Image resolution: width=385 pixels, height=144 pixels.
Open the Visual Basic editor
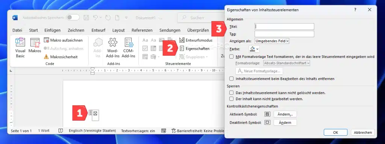pyautogui.click(x=20, y=48)
